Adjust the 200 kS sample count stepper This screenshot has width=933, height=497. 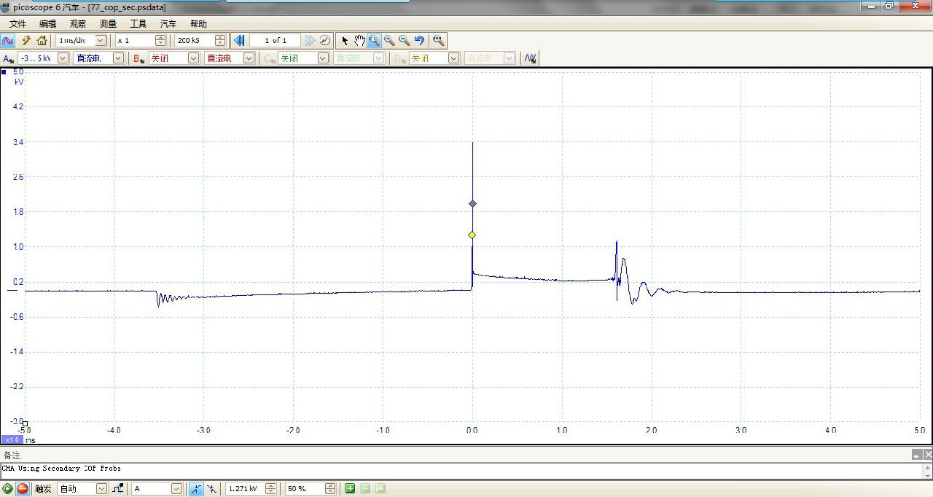coord(219,41)
